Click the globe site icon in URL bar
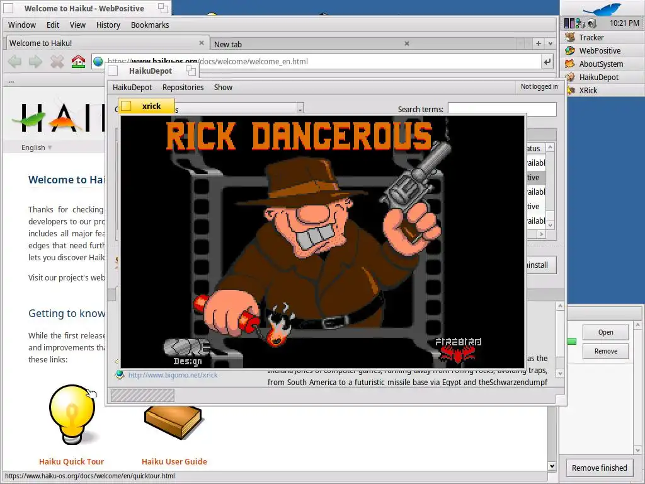Viewport: 645px width, 484px height. (98, 62)
